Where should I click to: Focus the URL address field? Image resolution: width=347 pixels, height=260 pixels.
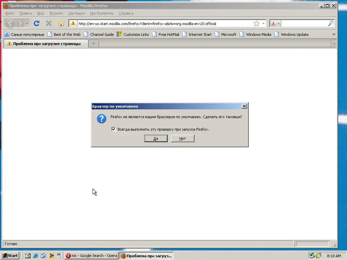165,23
